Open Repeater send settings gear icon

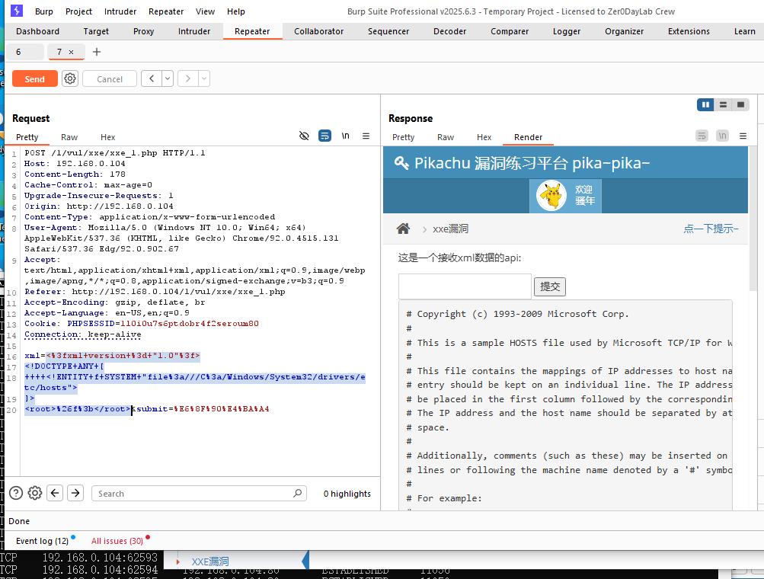tap(70, 78)
